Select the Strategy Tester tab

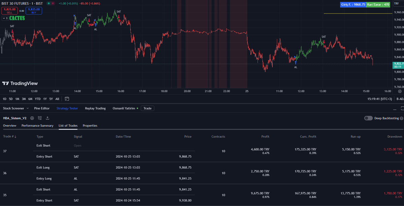(67, 109)
